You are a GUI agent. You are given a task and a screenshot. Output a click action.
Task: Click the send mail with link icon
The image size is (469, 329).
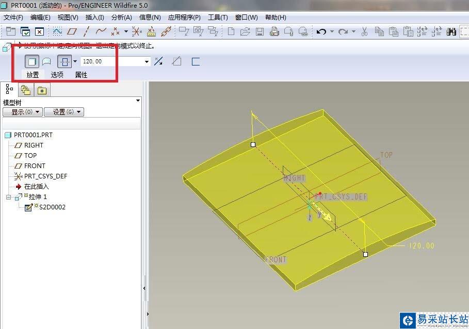303,31
